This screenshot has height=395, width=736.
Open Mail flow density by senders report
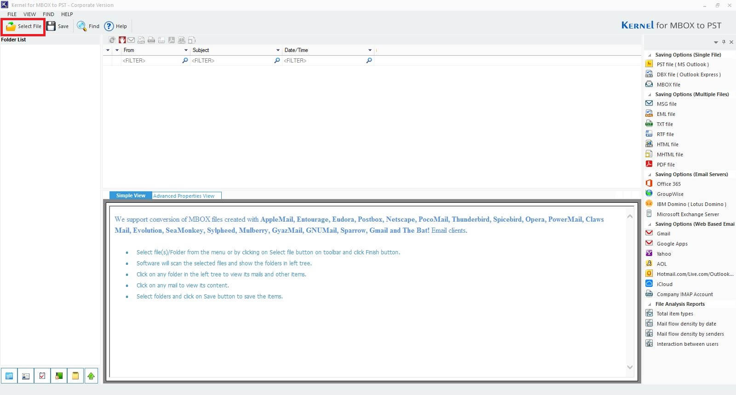(690, 334)
